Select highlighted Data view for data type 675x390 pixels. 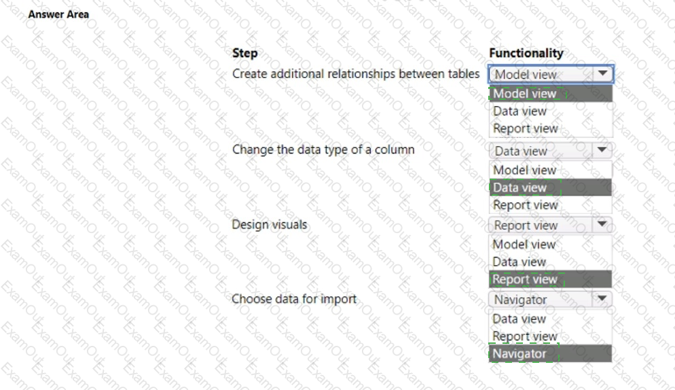tap(550, 188)
